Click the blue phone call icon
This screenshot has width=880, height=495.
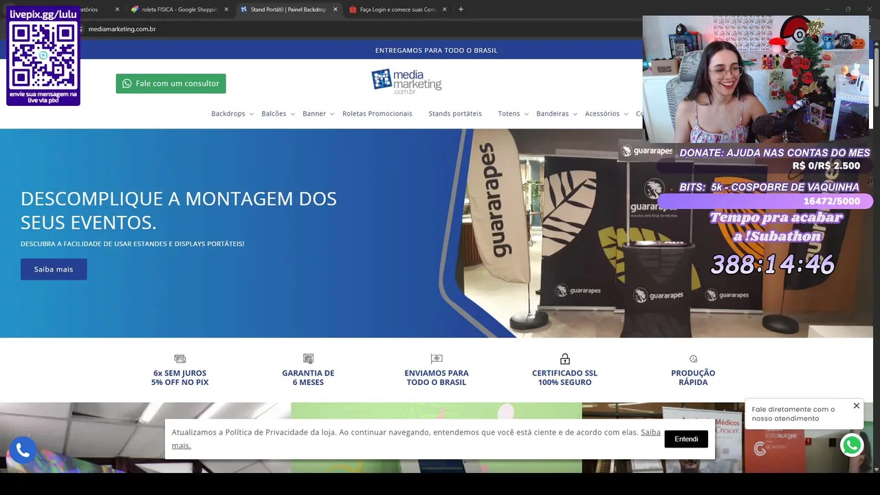click(22, 450)
